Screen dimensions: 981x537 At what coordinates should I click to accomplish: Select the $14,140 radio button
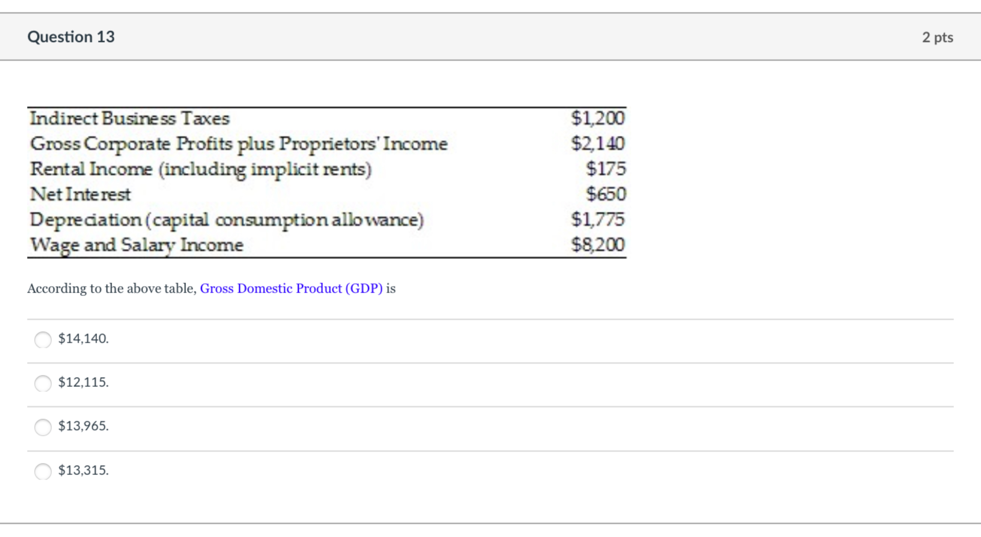pyautogui.click(x=43, y=339)
